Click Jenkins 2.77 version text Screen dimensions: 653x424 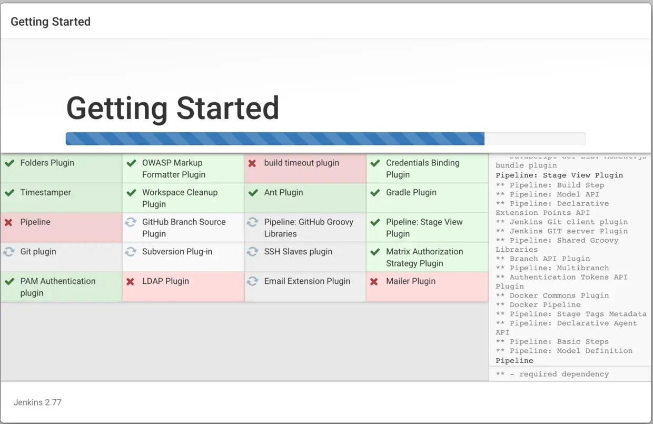[x=37, y=402]
